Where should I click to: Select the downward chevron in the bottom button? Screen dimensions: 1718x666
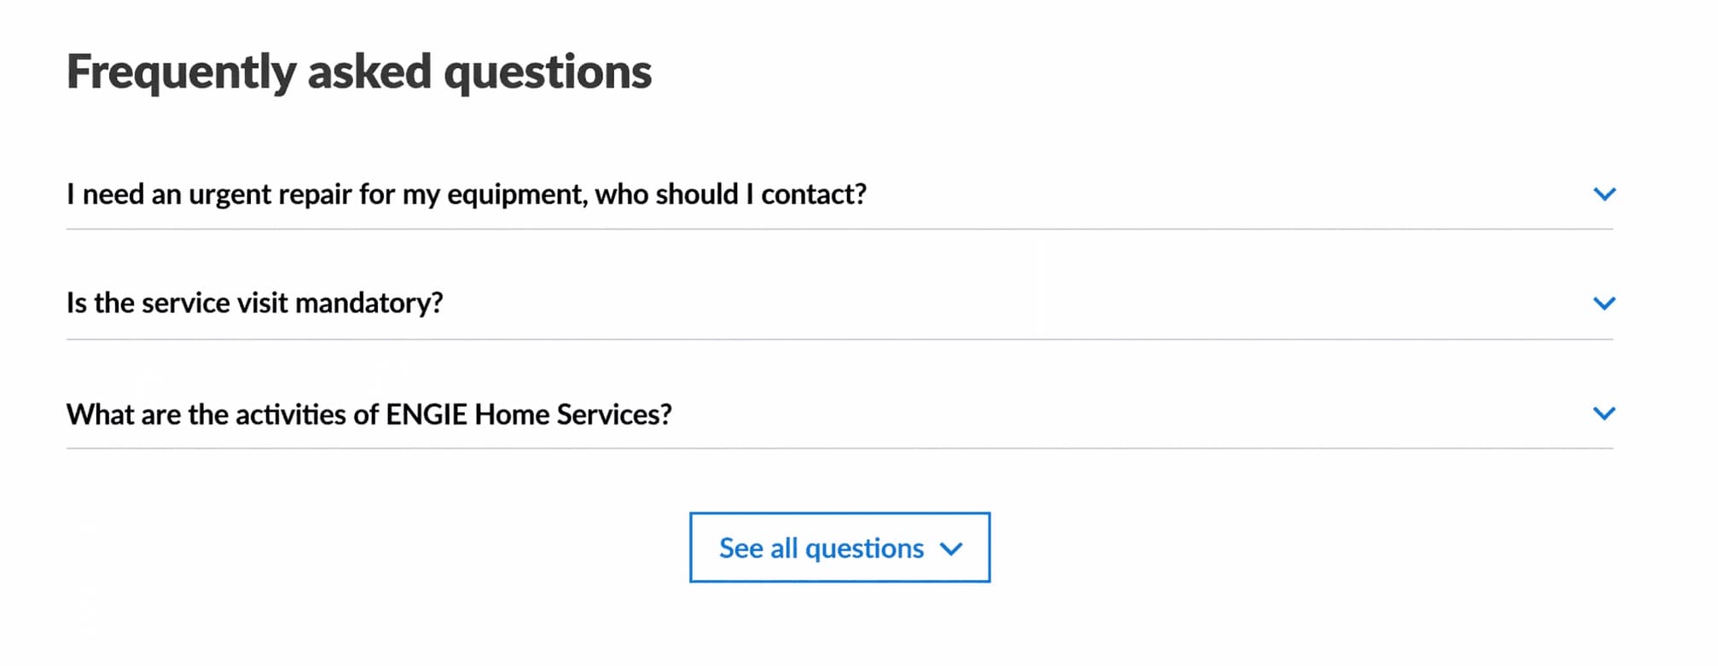tap(953, 549)
